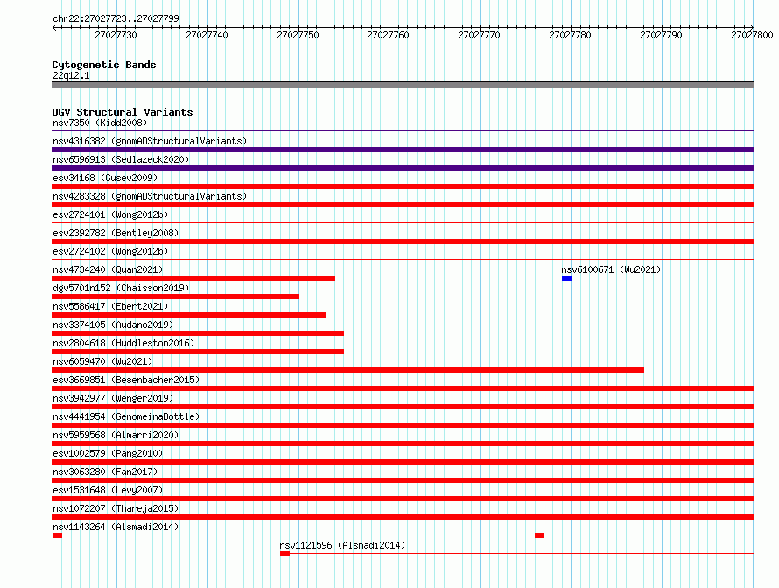Click the red nsv5586417 variant bar
Image resolution: width=779 pixels, height=588 pixels.
[x=189, y=315]
